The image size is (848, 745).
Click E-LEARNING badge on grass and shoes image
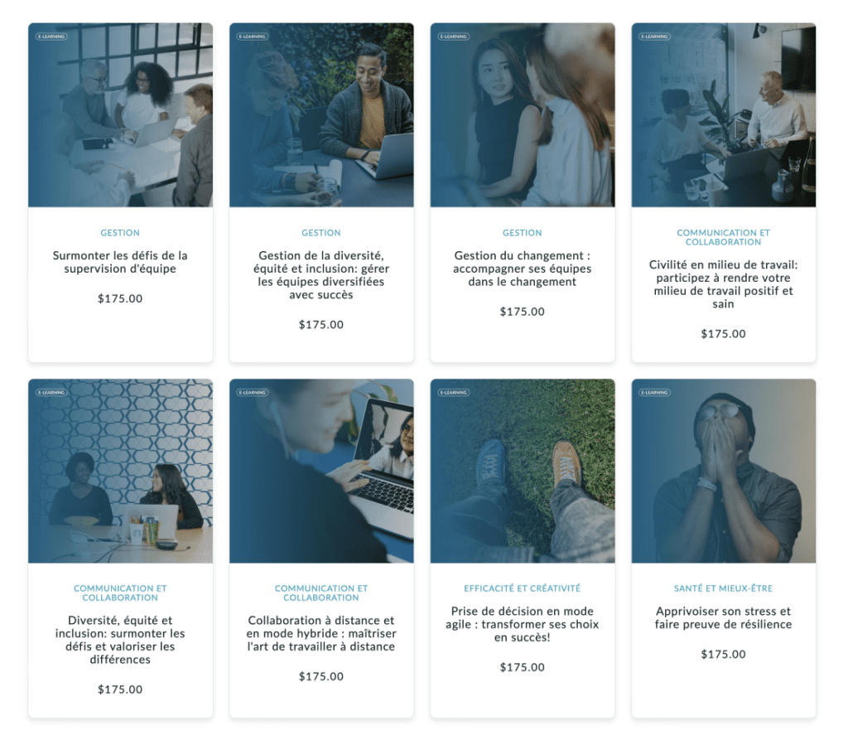click(x=454, y=392)
